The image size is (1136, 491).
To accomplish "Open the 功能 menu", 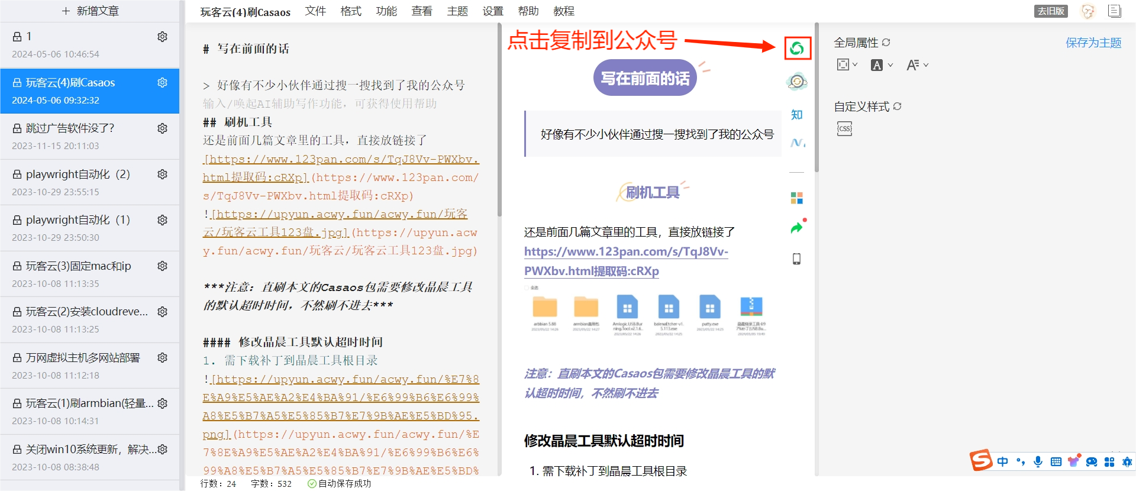I will [x=386, y=11].
